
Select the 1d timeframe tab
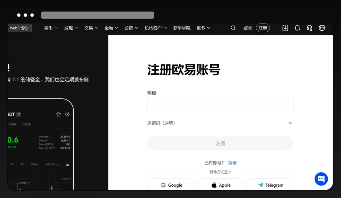[22, 164]
